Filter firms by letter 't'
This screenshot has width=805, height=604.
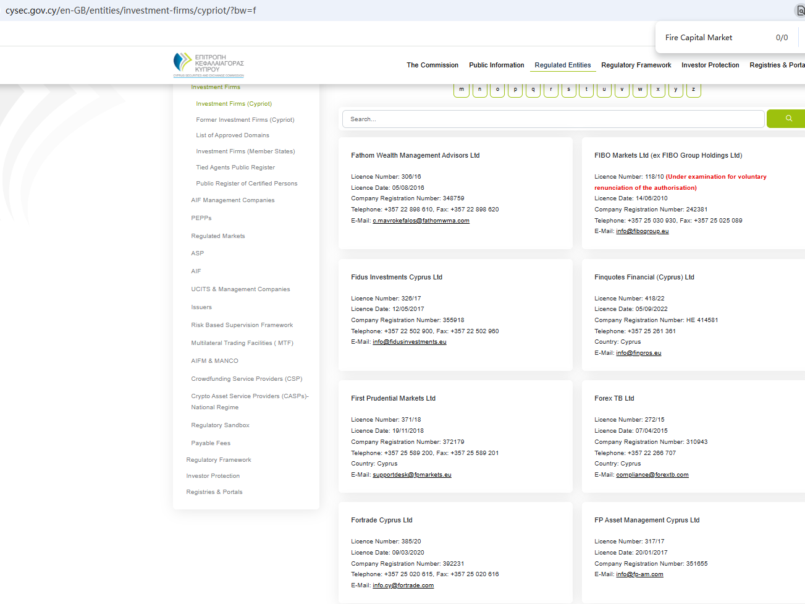(x=586, y=90)
